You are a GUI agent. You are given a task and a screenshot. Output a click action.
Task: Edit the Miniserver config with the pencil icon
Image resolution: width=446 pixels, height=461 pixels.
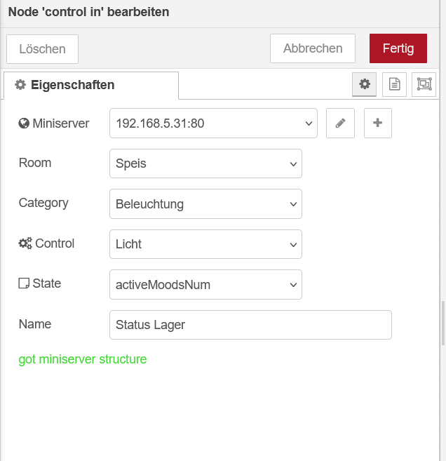point(341,123)
